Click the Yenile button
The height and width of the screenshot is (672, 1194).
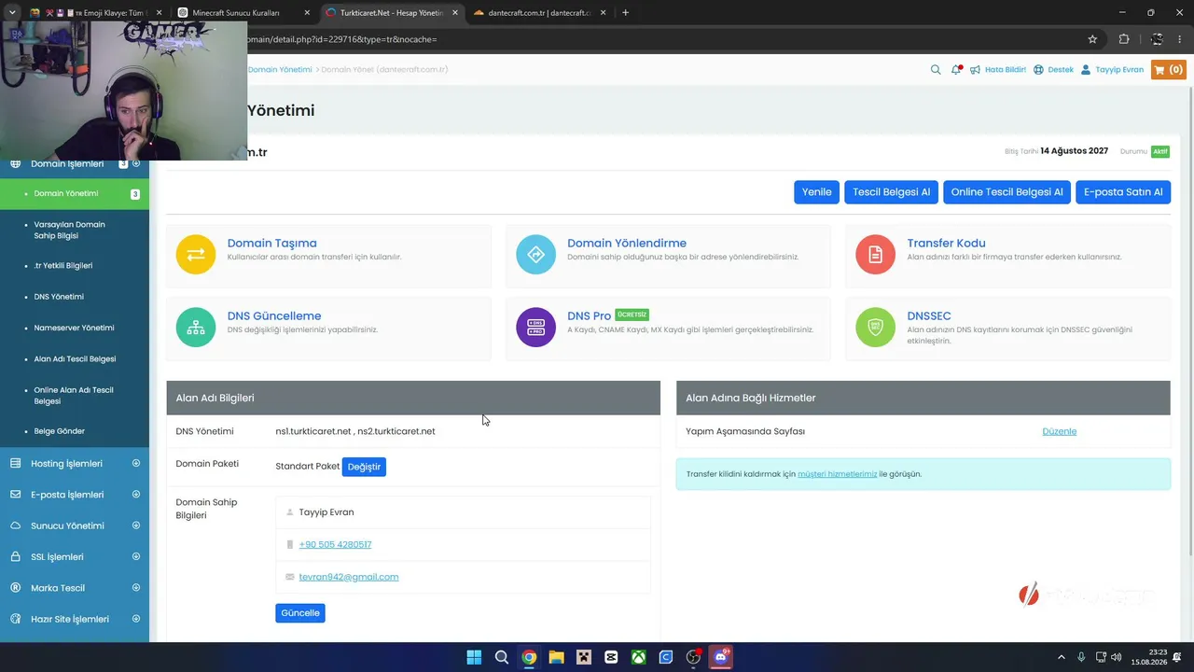(816, 192)
